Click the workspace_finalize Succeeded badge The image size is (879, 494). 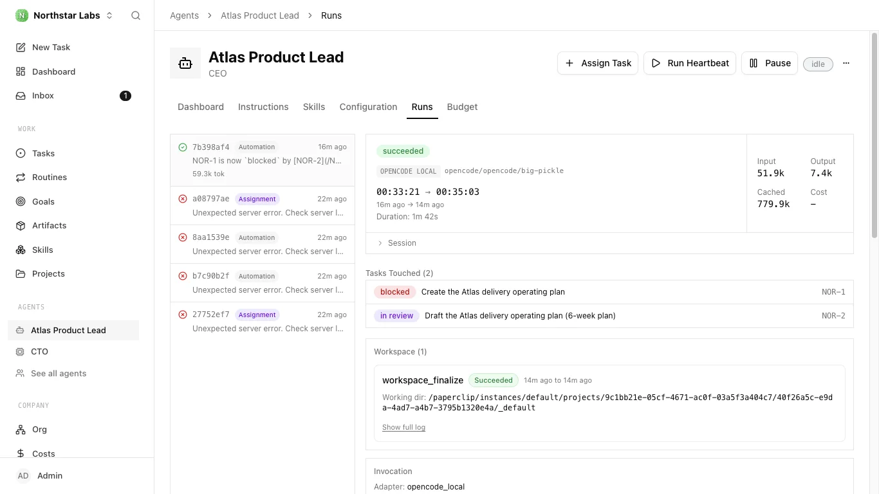click(x=494, y=380)
